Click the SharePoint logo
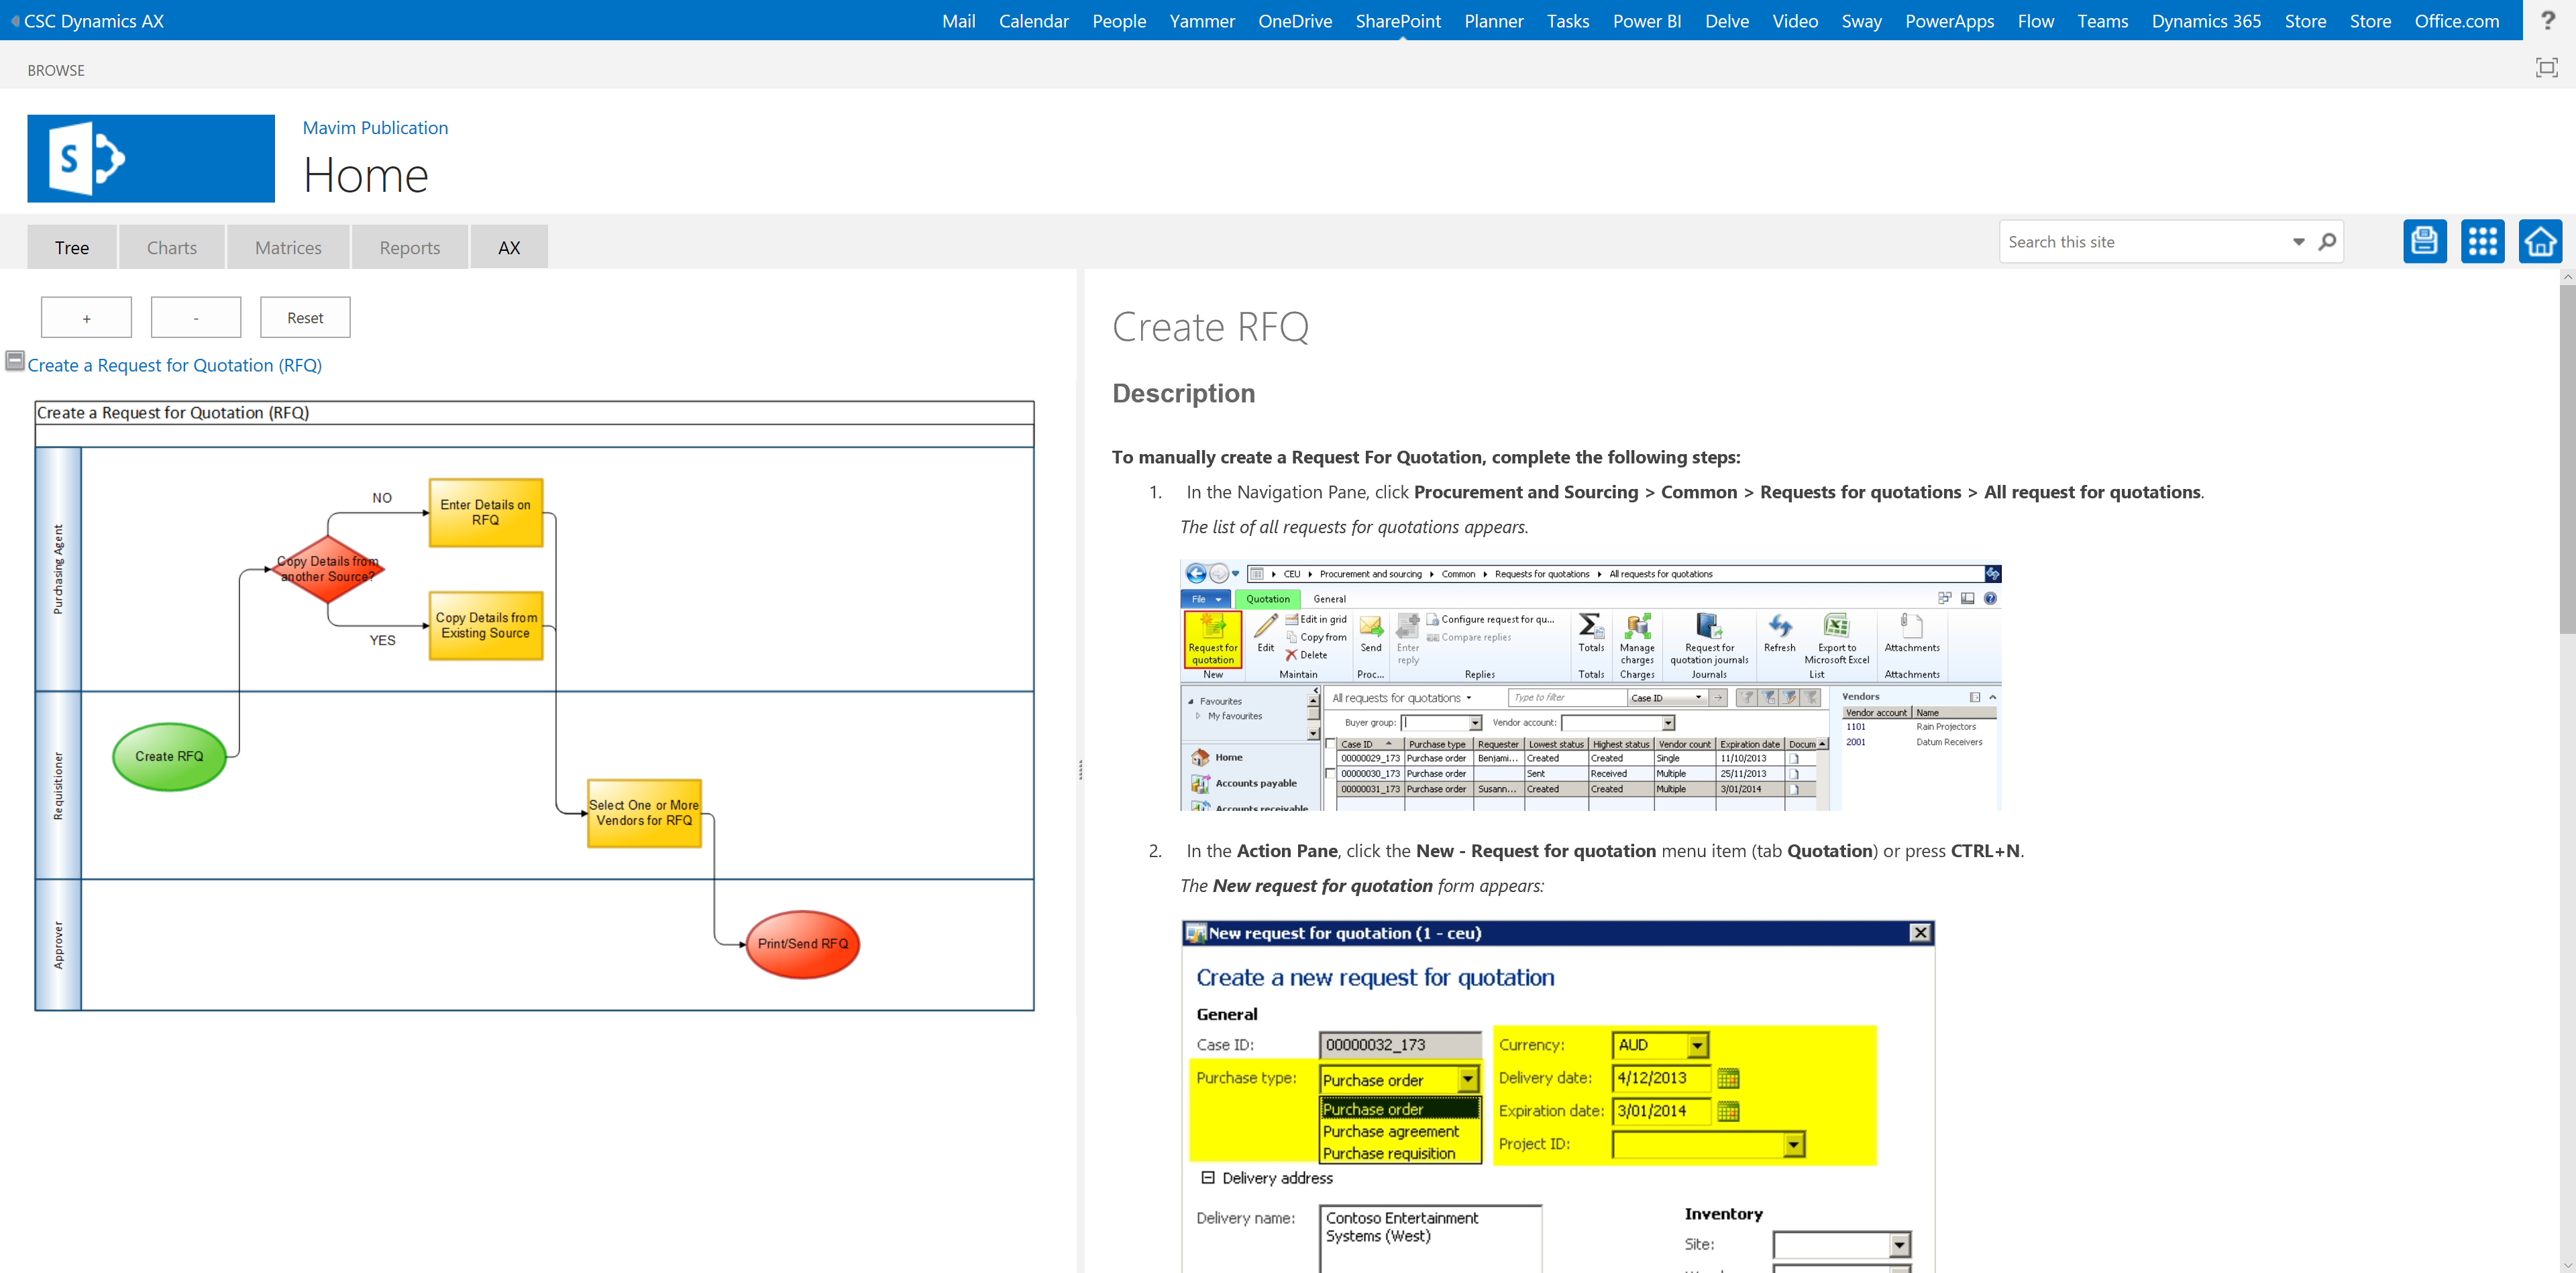 (x=151, y=158)
